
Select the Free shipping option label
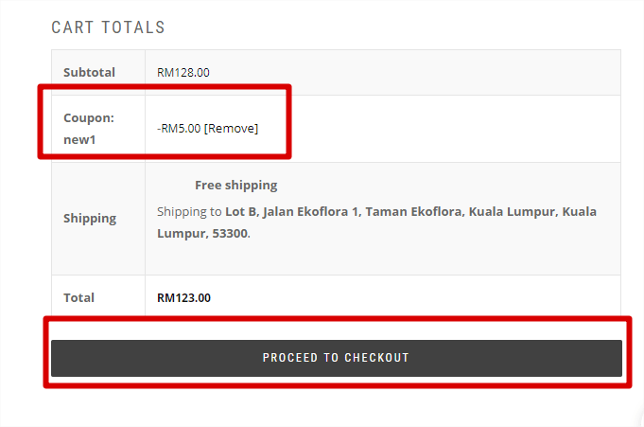point(236,186)
